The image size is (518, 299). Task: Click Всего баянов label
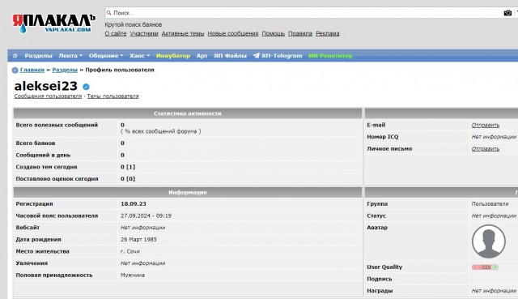pos(36,143)
